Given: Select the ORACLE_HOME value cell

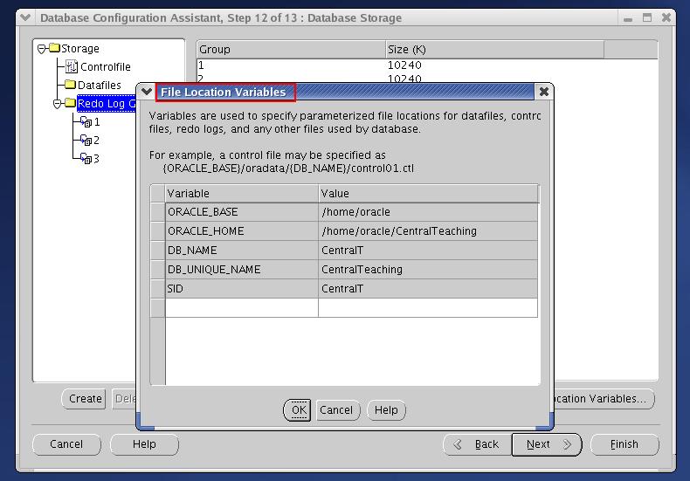Looking at the screenshot, I should (428, 231).
